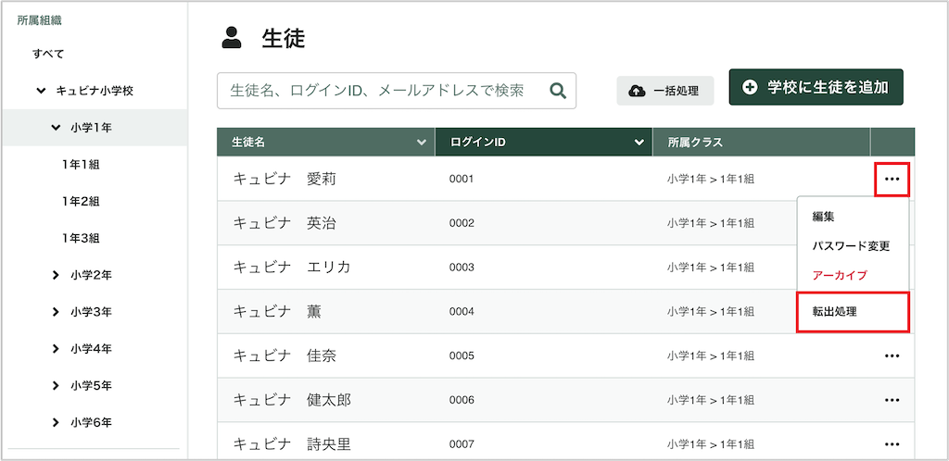Click login ID 0006
The image size is (949, 461).
click(x=462, y=400)
